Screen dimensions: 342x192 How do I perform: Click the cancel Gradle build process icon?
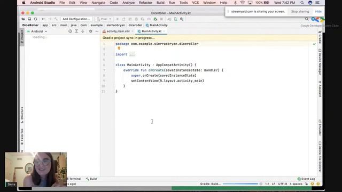point(261,184)
